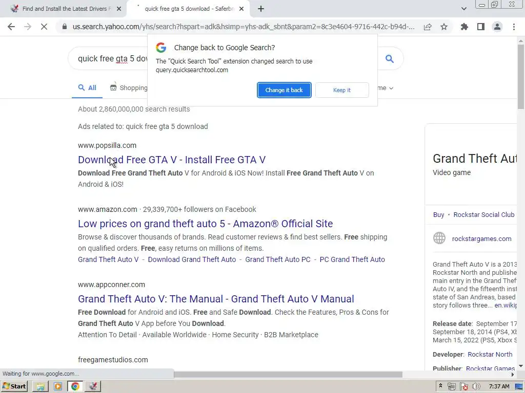Open the Windows Start menu
Viewport: 525px width, 393px height.
(x=14, y=387)
